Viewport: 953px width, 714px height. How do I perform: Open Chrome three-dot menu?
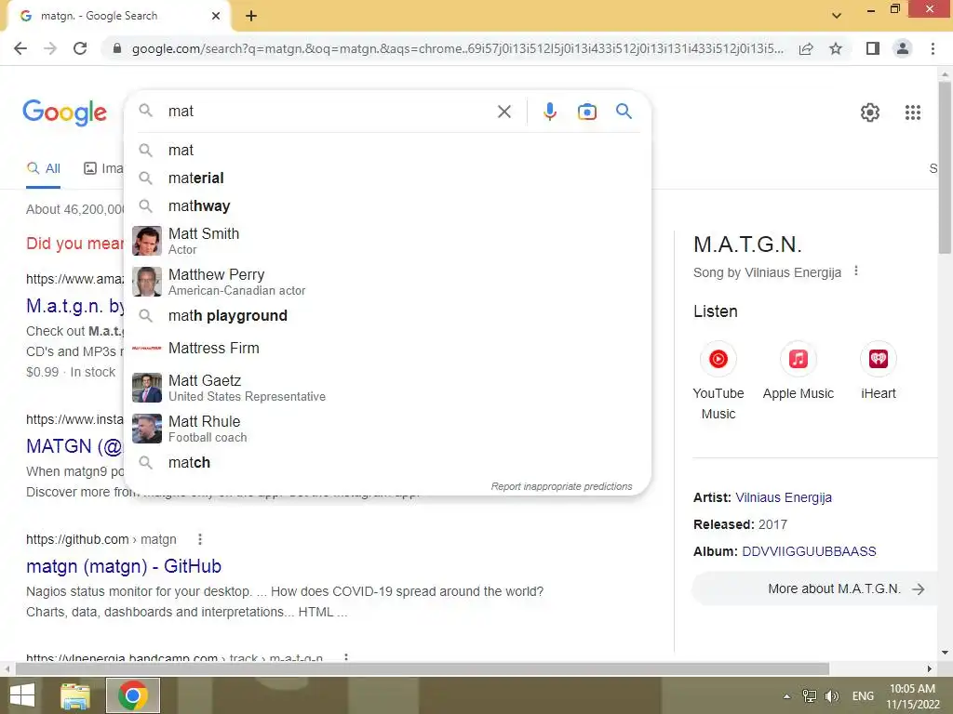tap(933, 48)
